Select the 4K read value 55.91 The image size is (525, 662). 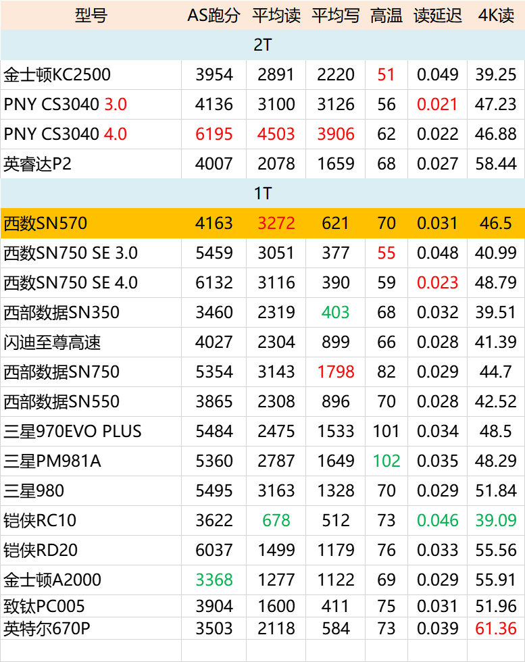496,580
